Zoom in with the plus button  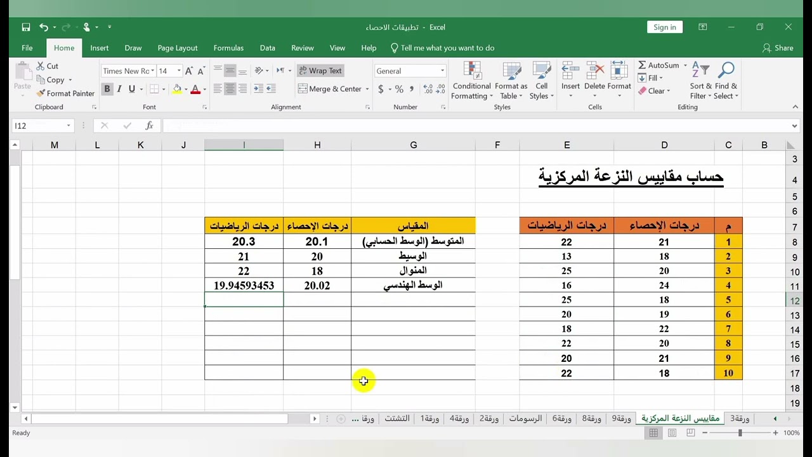point(775,433)
